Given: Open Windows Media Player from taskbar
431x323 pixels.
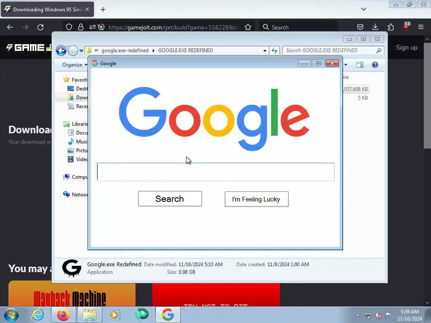Looking at the screenshot, I should [x=114, y=315].
